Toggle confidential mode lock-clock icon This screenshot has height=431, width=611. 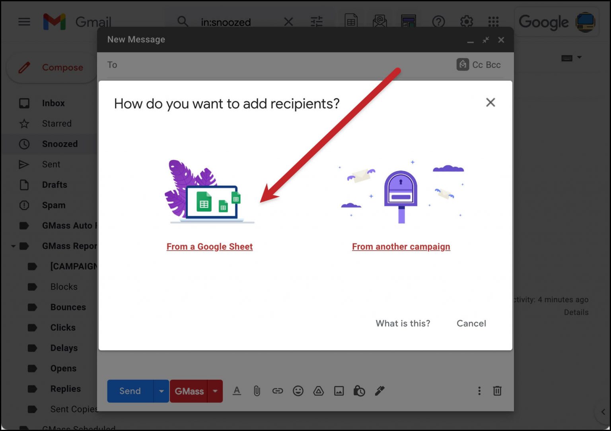coord(359,391)
